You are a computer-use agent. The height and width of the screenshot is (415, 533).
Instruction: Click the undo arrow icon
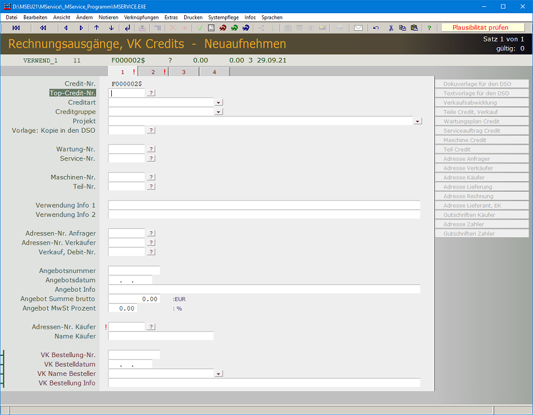[x=376, y=28]
